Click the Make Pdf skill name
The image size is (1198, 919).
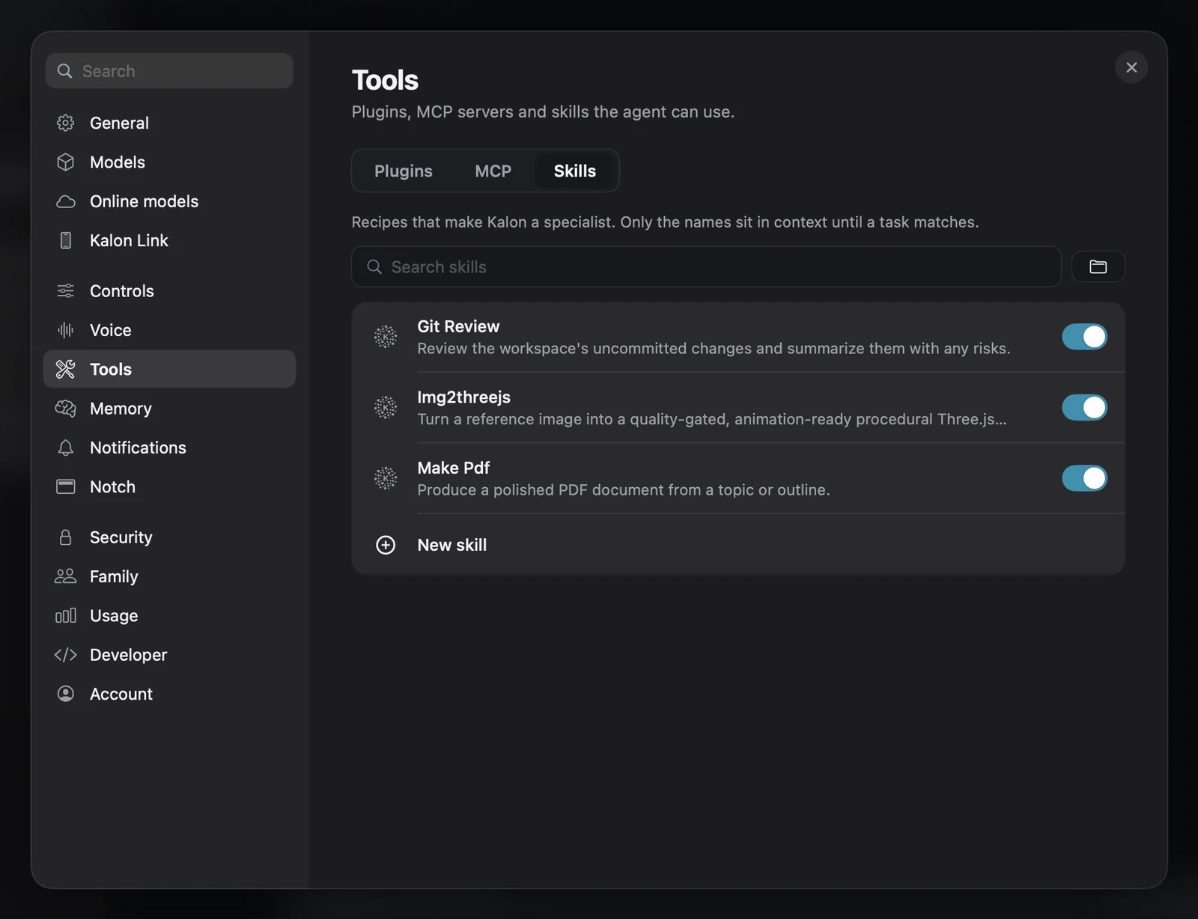coord(454,468)
